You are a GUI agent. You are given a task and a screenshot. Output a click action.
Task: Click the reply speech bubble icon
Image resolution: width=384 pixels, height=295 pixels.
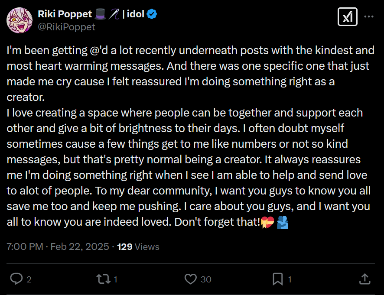click(16, 279)
